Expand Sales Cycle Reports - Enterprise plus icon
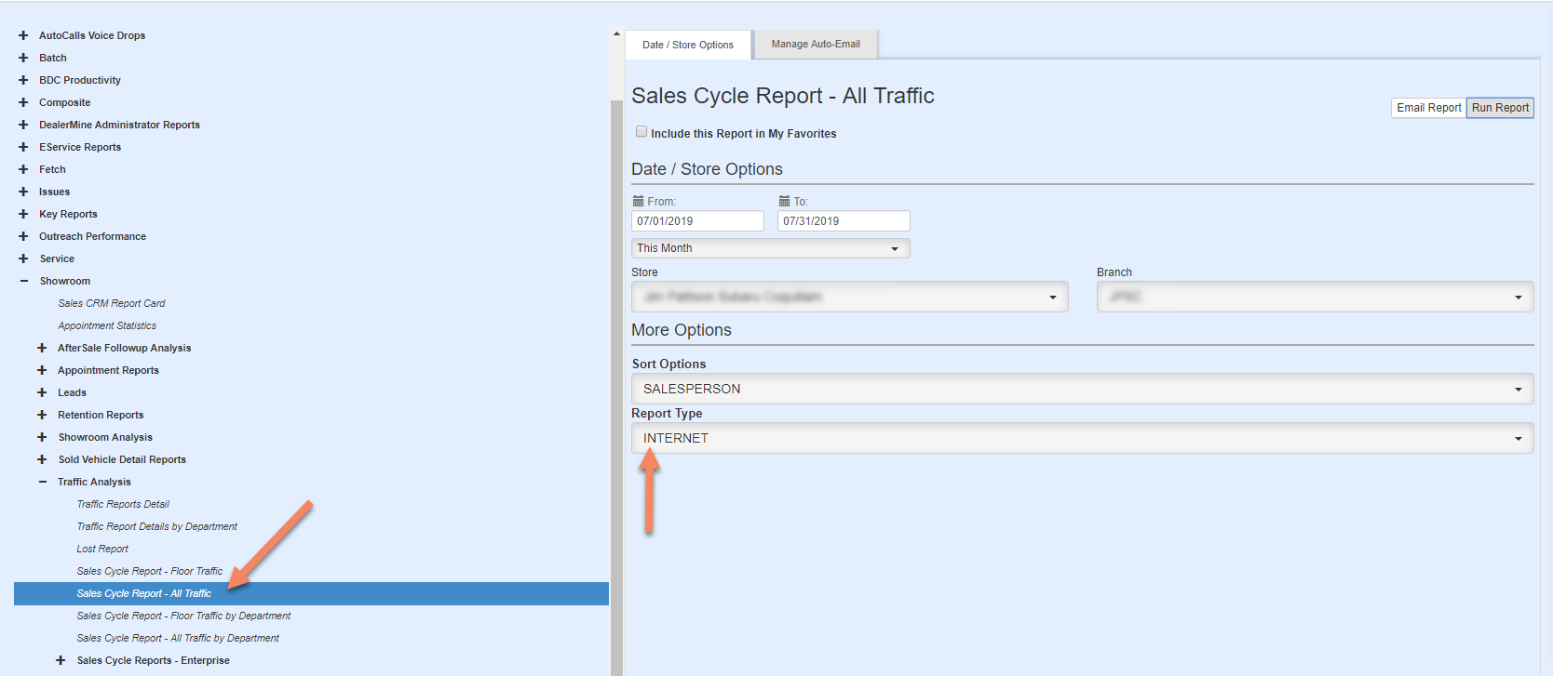Screen dimensions: 1553x676 pos(61,660)
